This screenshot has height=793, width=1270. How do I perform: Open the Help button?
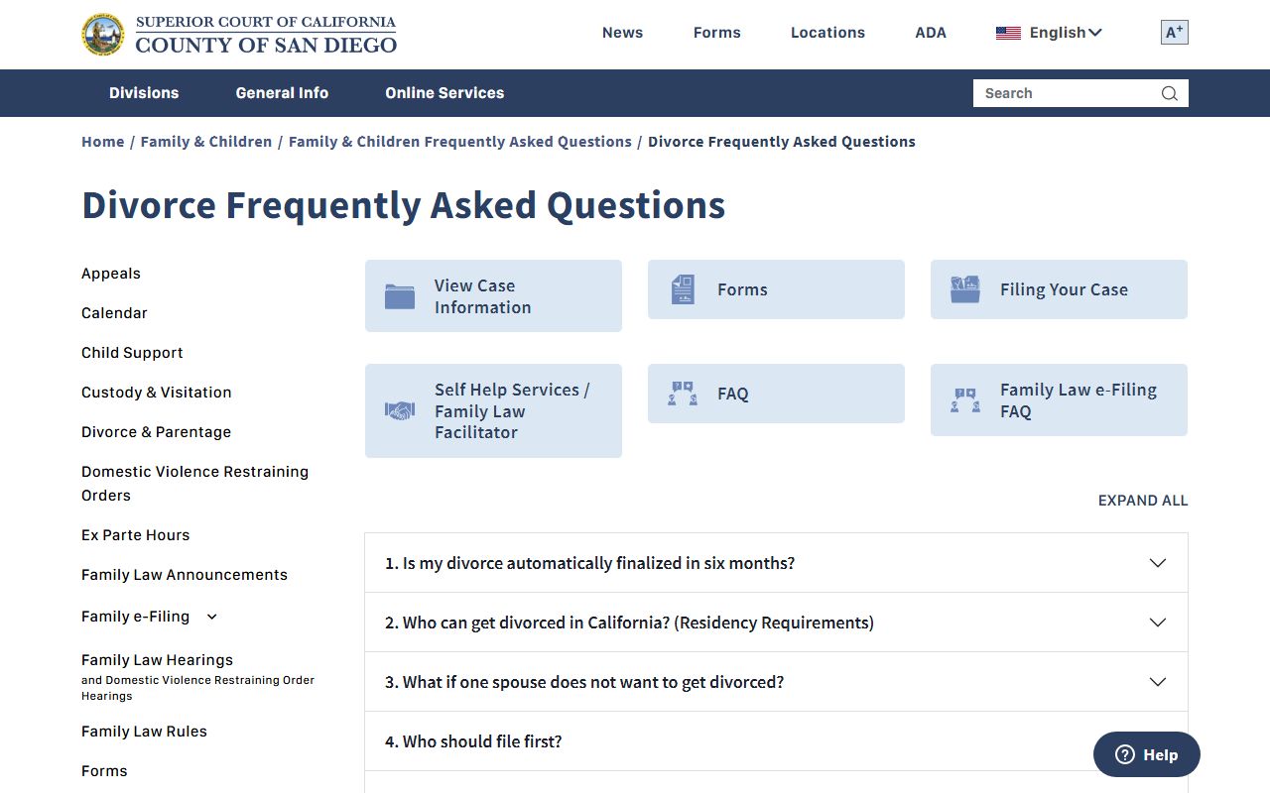pyautogui.click(x=1147, y=754)
